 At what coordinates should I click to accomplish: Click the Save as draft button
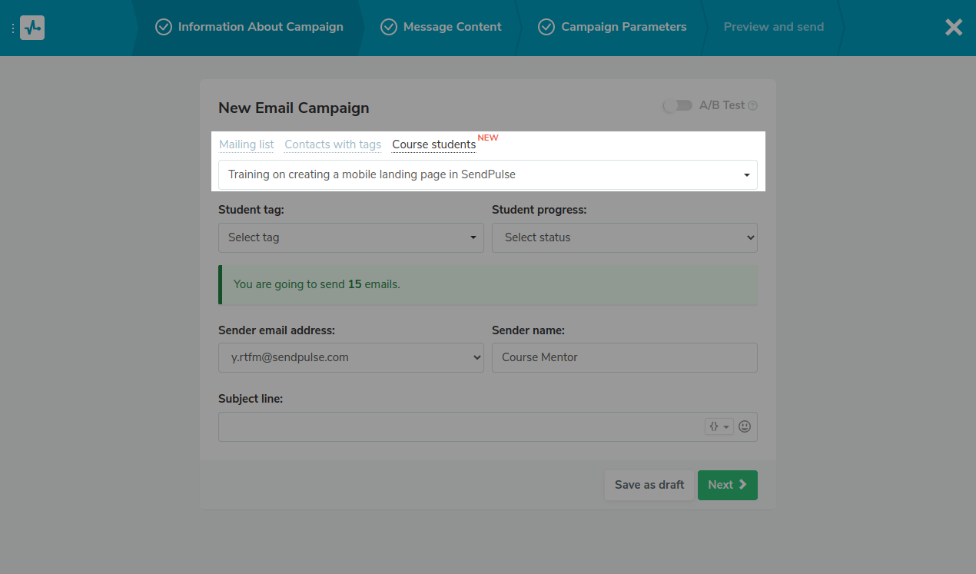(649, 485)
